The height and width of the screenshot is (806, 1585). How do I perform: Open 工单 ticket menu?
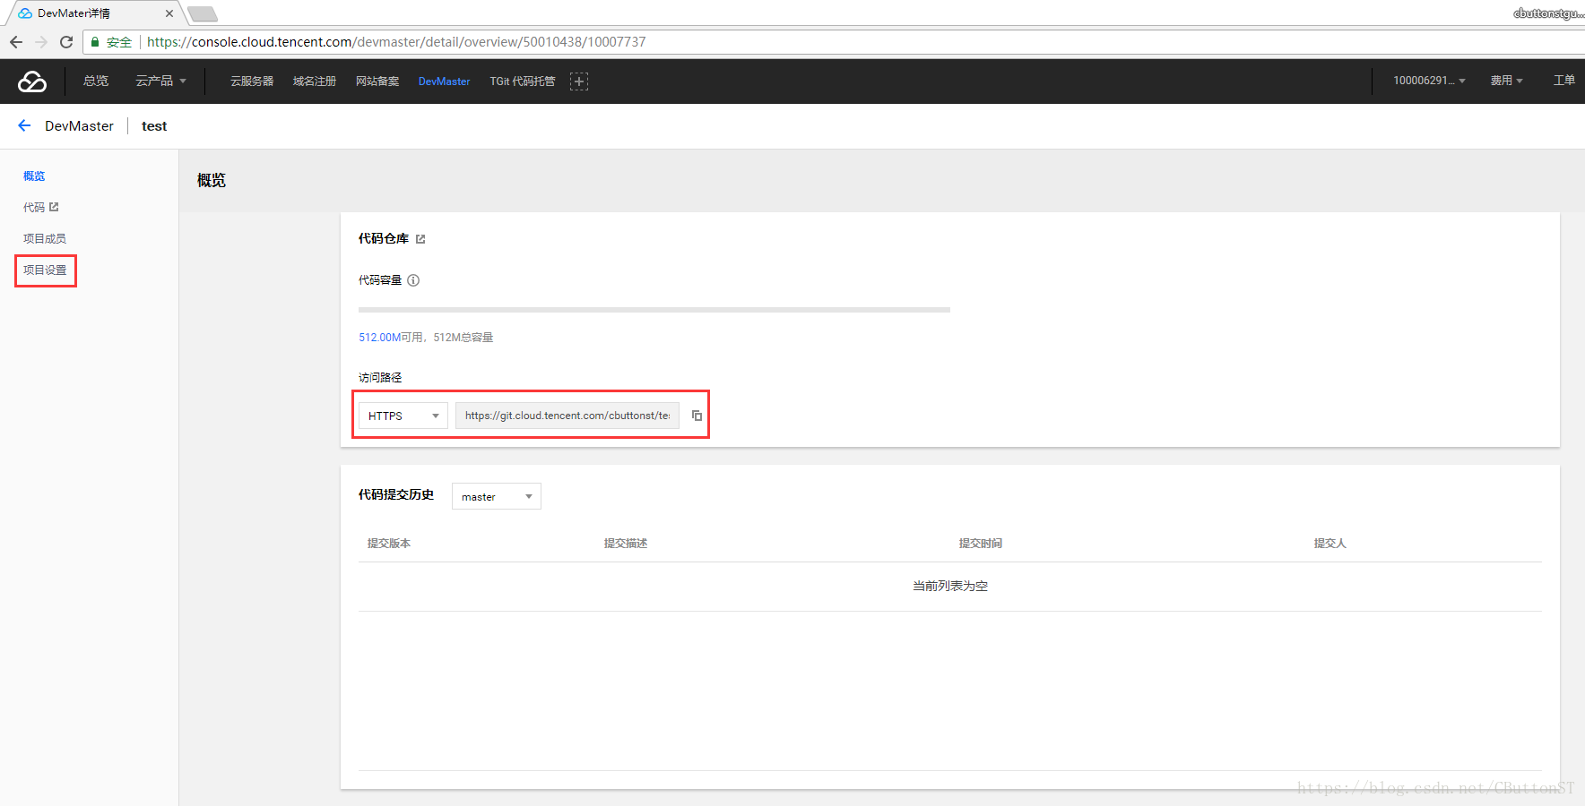click(1564, 81)
